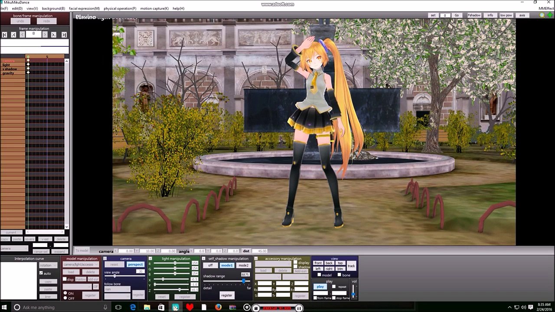Open the Windows Start menu
This screenshot has width=555, height=312.
pyautogui.click(x=5, y=307)
